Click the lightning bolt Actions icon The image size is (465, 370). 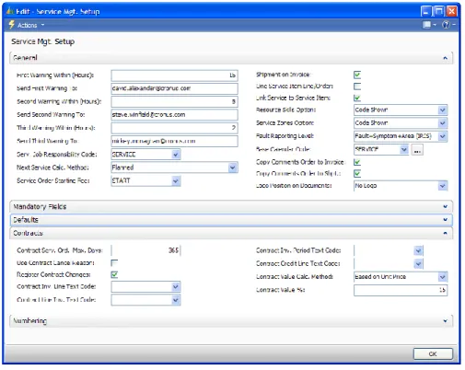(x=12, y=25)
